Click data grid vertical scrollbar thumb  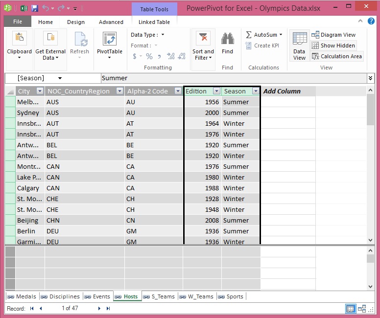(x=370, y=110)
